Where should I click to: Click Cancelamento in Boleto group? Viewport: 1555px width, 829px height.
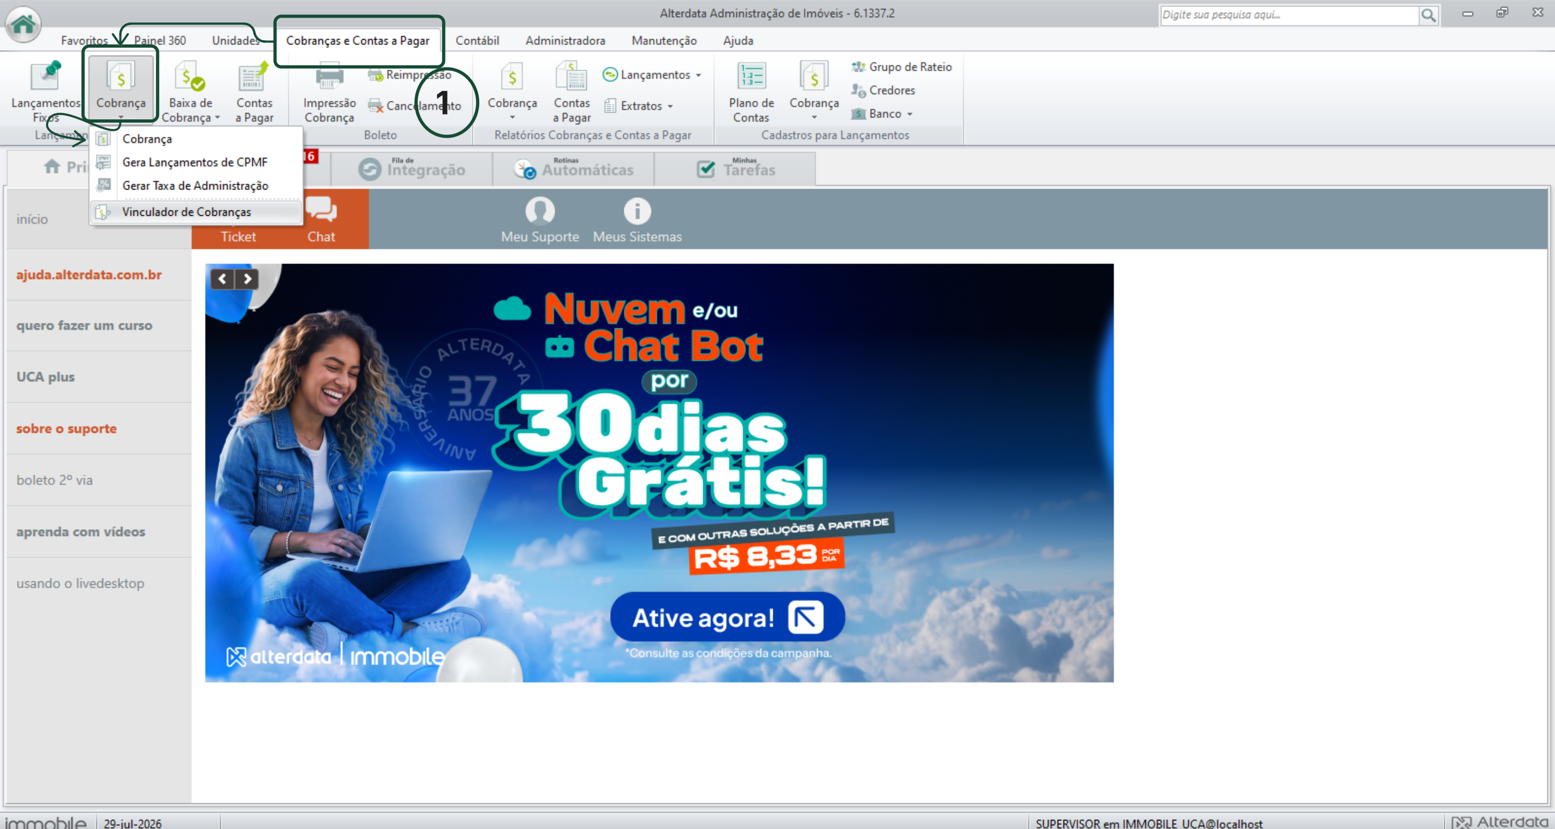(414, 106)
